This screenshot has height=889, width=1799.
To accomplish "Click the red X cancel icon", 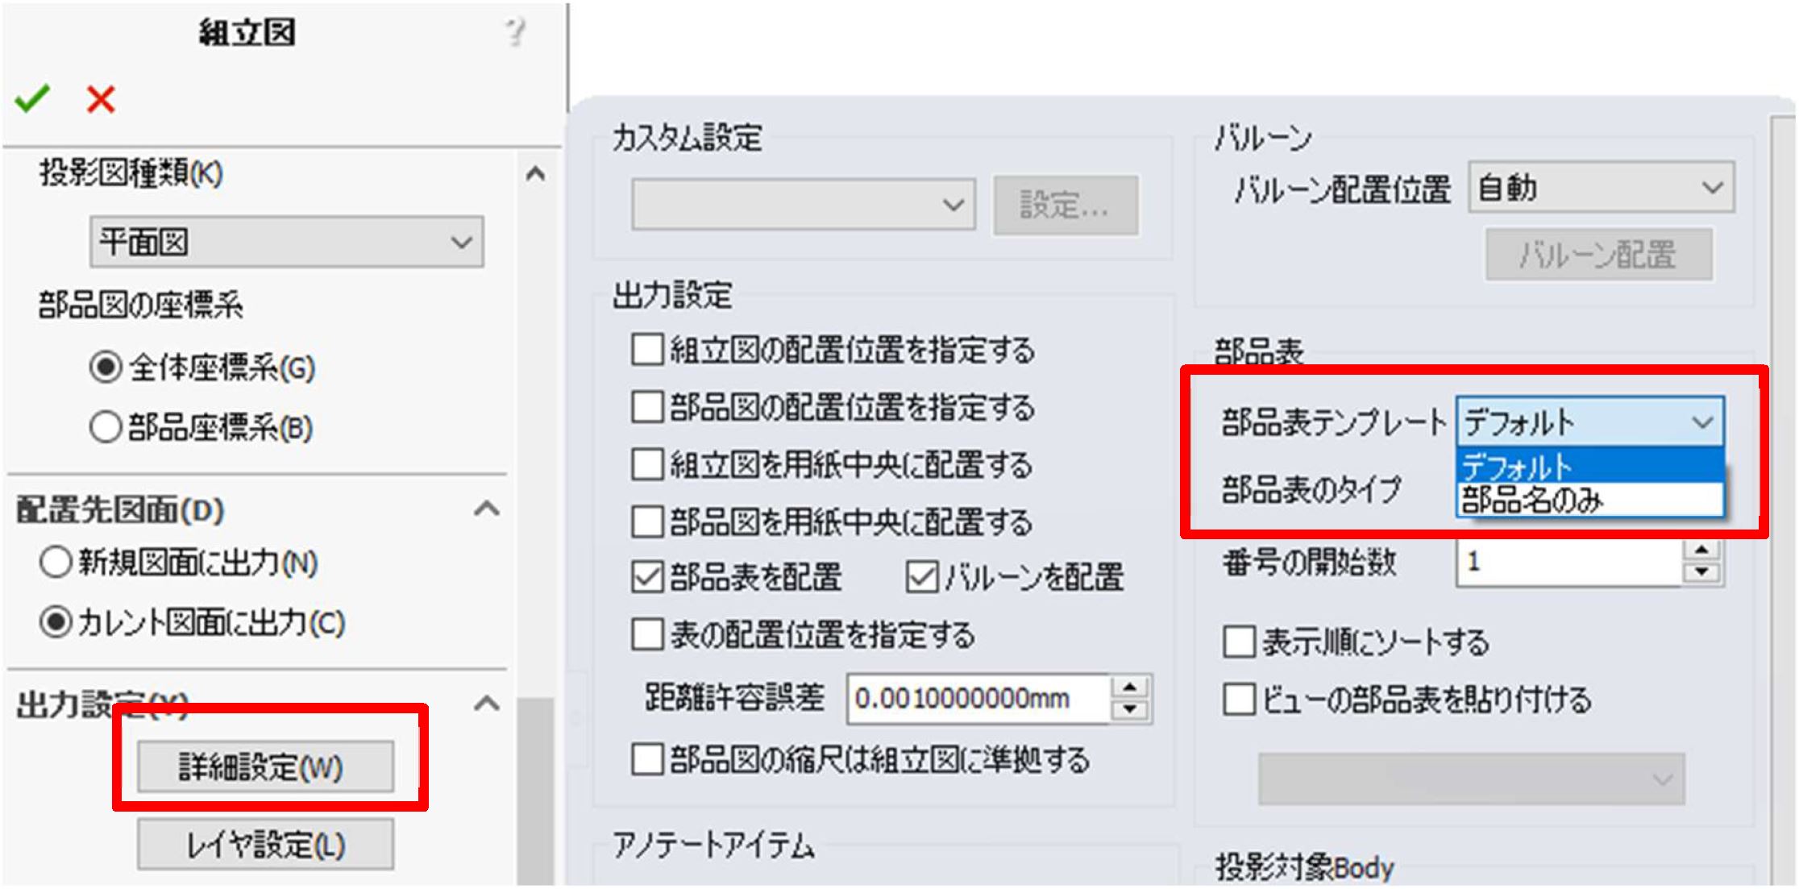I will pyautogui.click(x=101, y=99).
